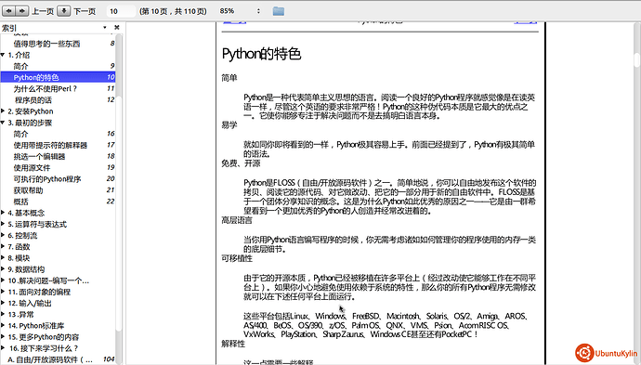Click the page number field showing 10
The image size is (641, 365).
[x=121, y=11]
